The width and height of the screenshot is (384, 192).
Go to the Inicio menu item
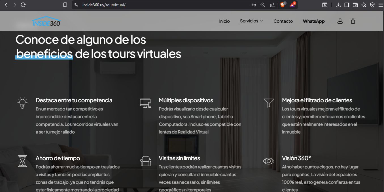pos(224,21)
